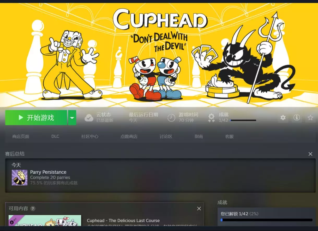Open the 指南 tab
Screen dimensions: 318x231
(199, 136)
